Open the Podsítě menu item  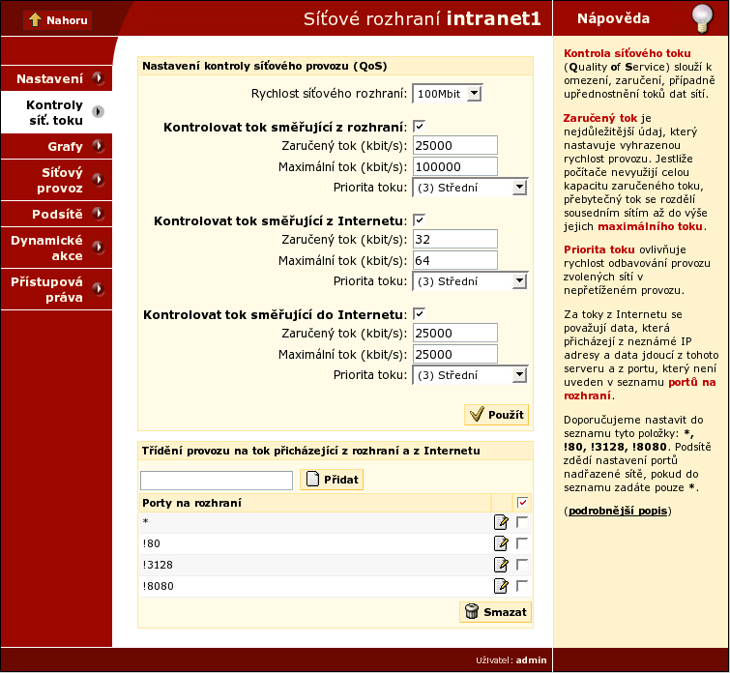[56, 214]
